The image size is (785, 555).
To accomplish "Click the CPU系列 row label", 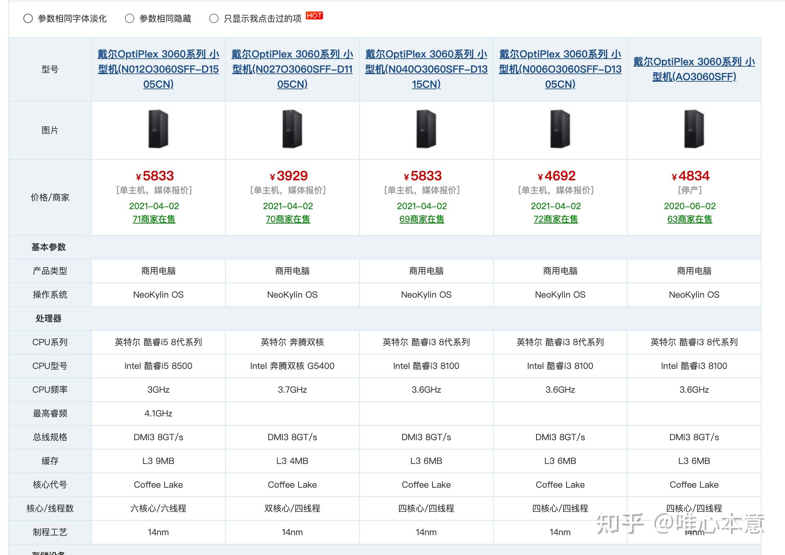I will tap(50, 342).
